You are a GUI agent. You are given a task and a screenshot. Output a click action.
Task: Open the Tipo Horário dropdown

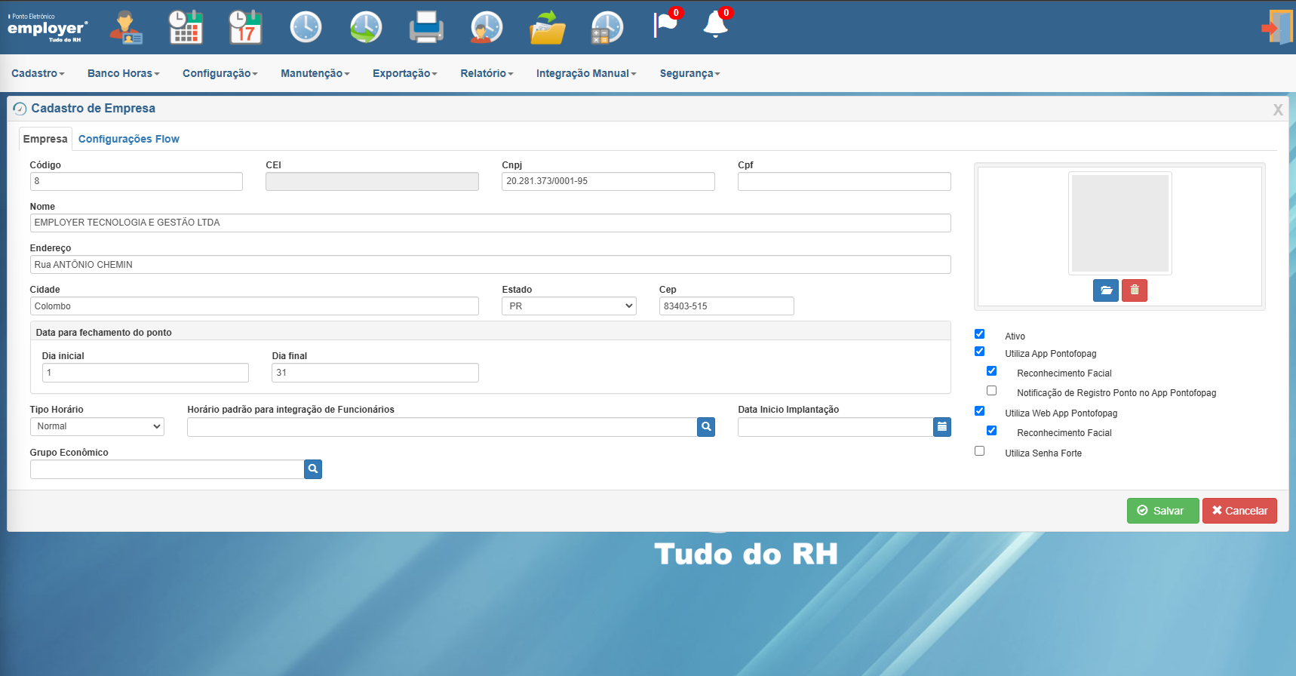[97, 426]
